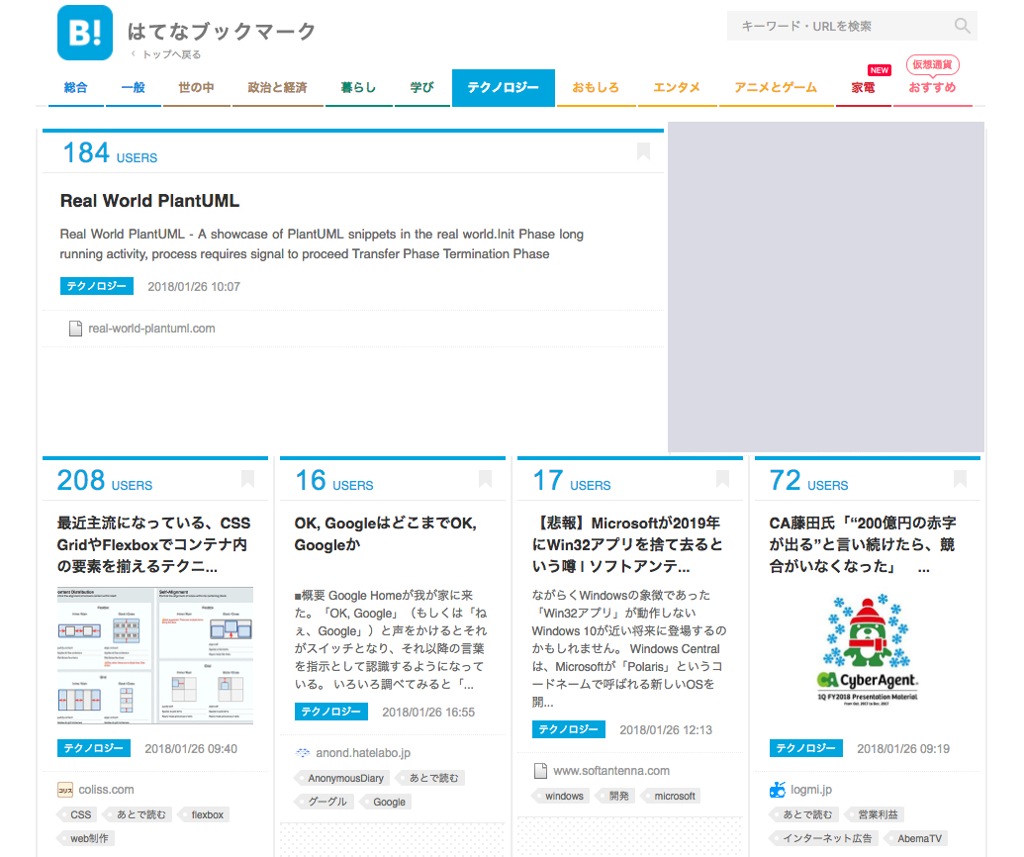Click the テクノロジー label dated 2018/01/26 12:13

(569, 729)
